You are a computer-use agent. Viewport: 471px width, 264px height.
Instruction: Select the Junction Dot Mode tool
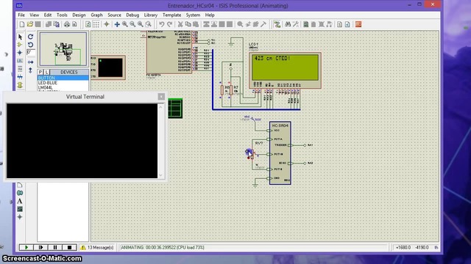[x=20, y=53]
